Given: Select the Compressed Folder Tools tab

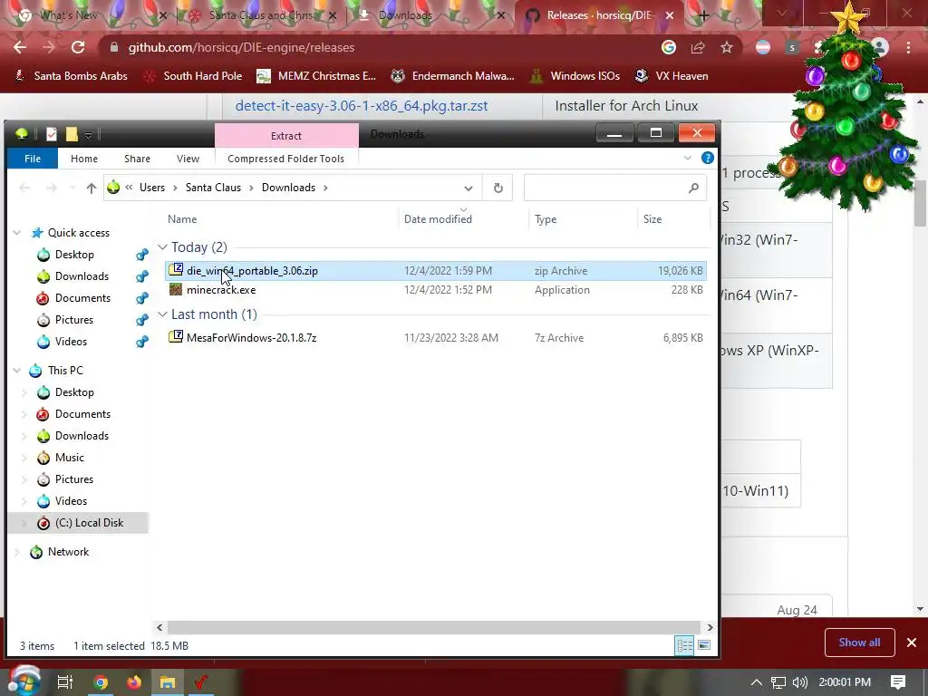Looking at the screenshot, I should [285, 159].
